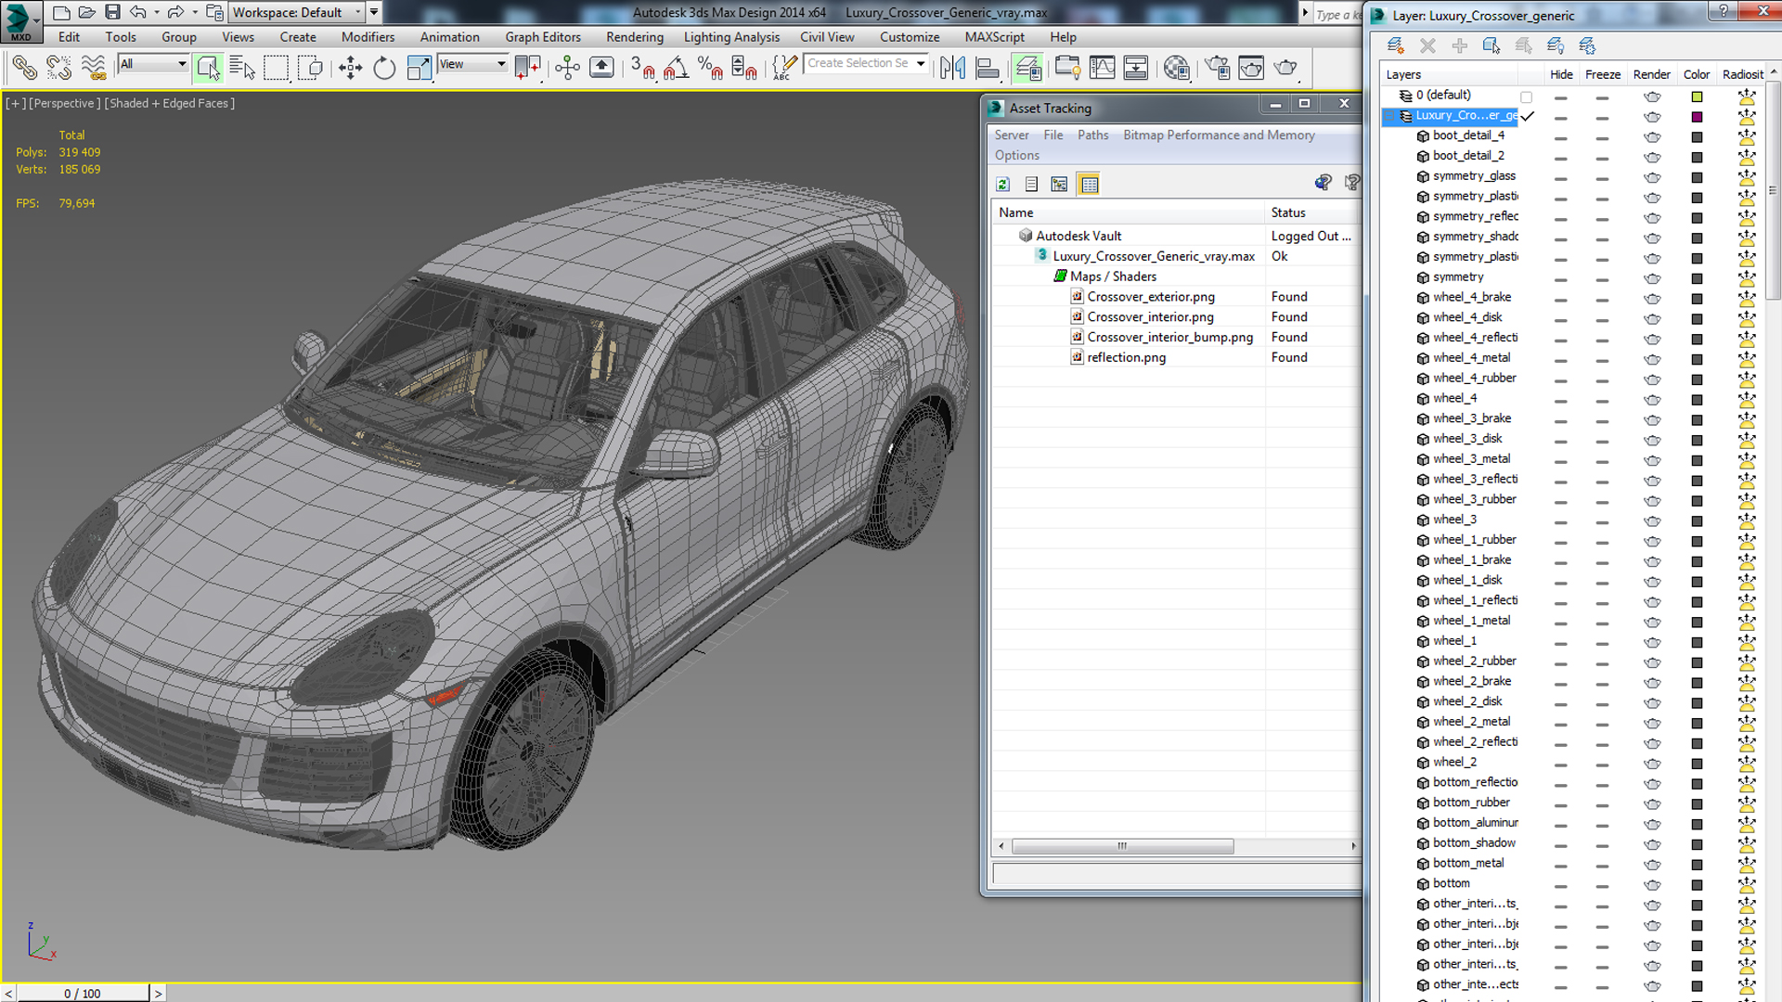Toggle Angle Snap
Image resolution: width=1782 pixels, height=1002 pixels.
click(677, 68)
